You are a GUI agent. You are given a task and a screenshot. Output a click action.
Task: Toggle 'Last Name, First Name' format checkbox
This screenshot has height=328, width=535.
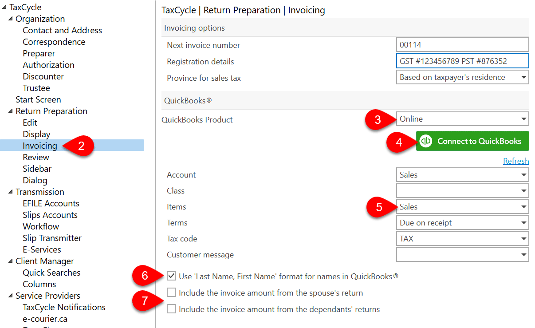point(171,276)
